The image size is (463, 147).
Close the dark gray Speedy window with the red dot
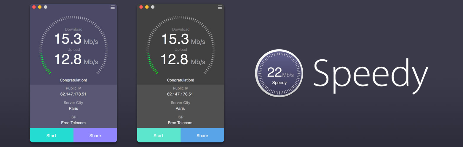tap(141, 7)
